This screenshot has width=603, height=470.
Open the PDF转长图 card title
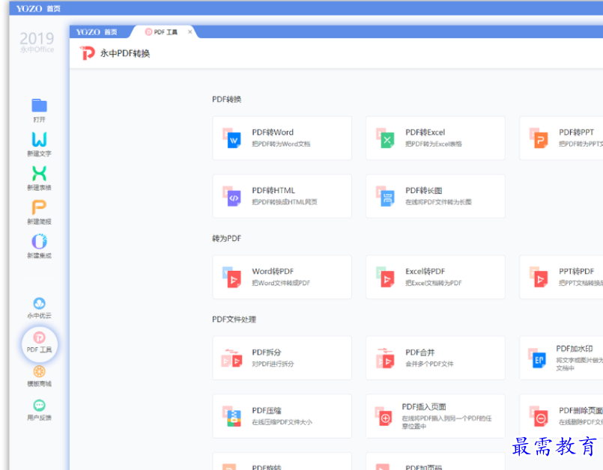[x=424, y=190]
